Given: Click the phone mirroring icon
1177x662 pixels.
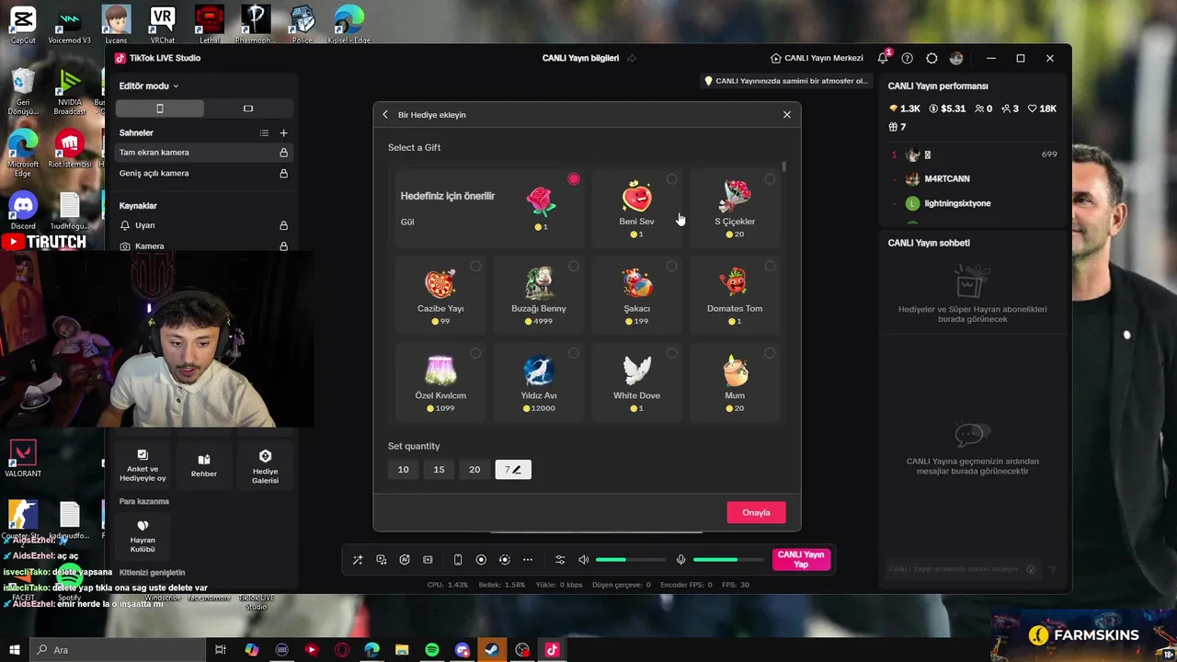Looking at the screenshot, I should (458, 560).
